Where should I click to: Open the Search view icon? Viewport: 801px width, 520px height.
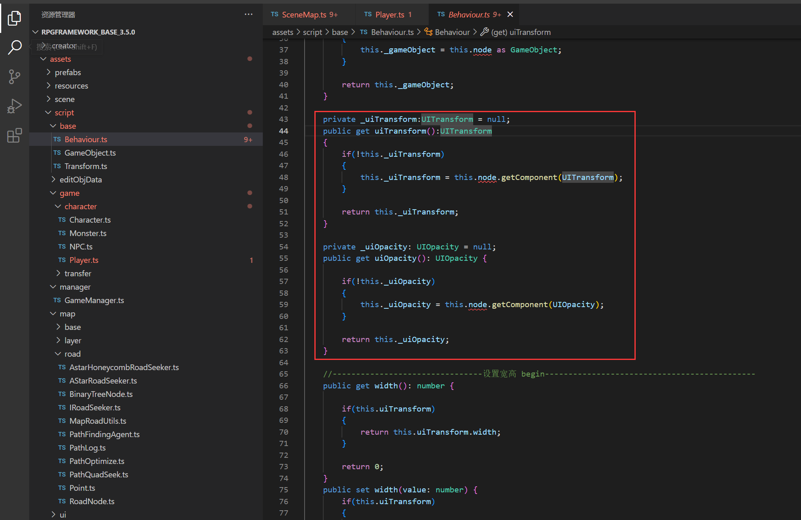click(x=15, y=47)
